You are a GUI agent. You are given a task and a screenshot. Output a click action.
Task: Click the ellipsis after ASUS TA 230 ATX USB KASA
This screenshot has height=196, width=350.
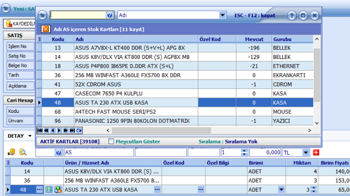point(157,189)
